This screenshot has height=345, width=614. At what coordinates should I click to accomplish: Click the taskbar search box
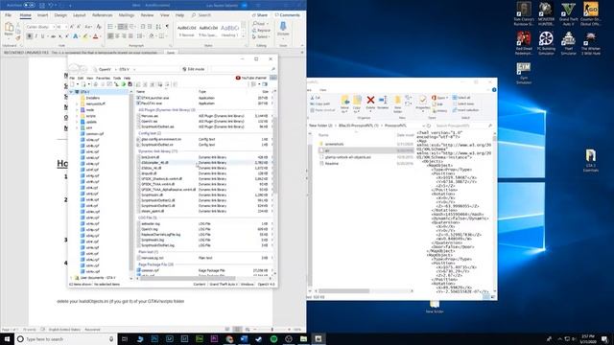point(65,338)
